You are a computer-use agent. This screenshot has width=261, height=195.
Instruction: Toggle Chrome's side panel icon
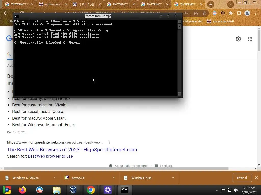click(x=239, y=13)
